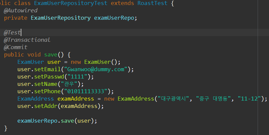Place cursor on @Test annotation
The image size is (269, 135).
[12, 32]
